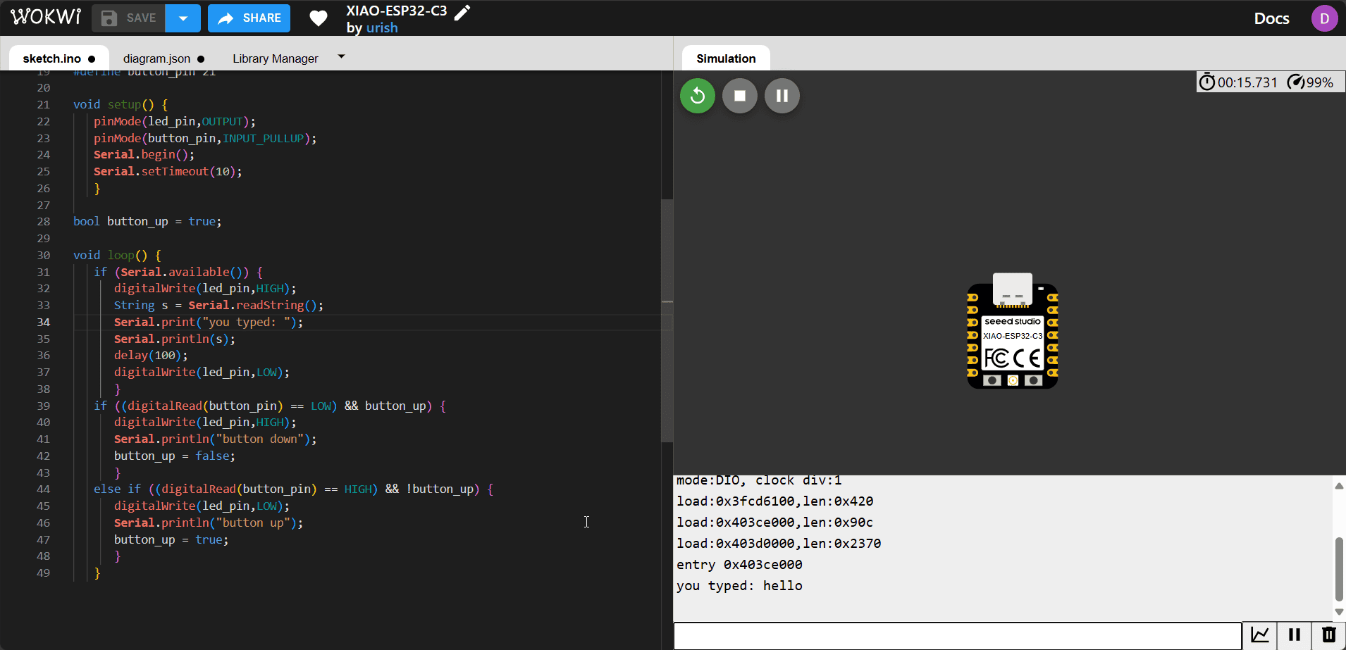1346x650 pixels.
Task: Click the simulation timer stopwatch icon
Action: pos(1207,82)
